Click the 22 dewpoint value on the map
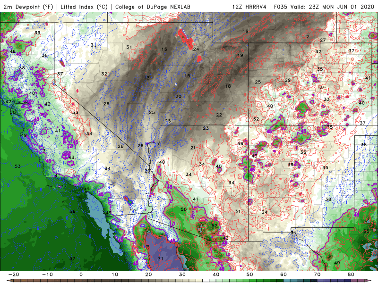 pos(219,115)
